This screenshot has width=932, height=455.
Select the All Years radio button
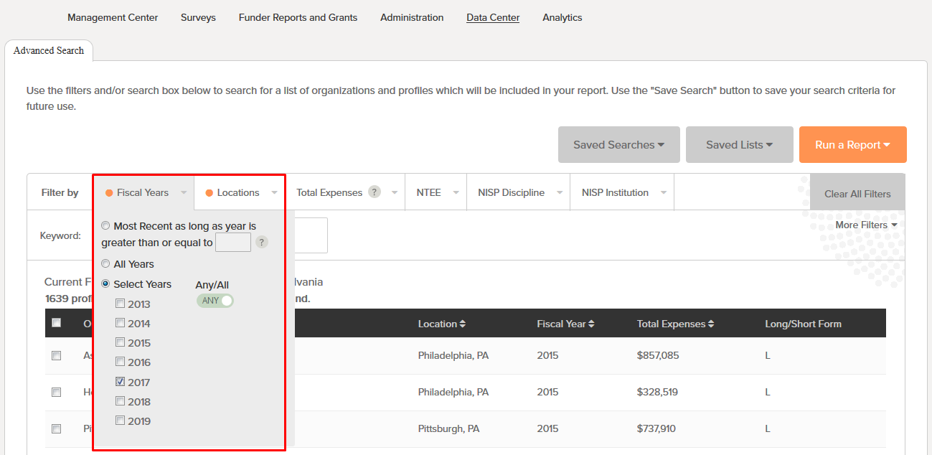coord(106,264)
